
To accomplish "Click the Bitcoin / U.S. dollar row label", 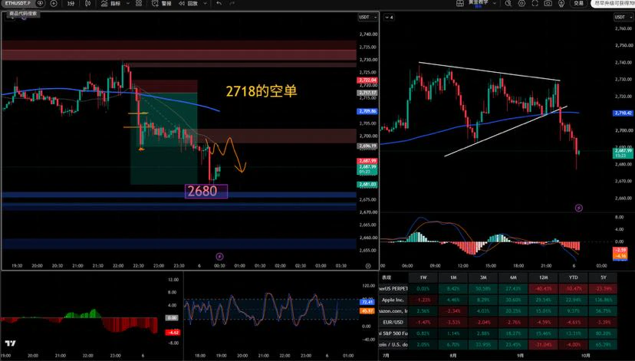I will point(393,345).
